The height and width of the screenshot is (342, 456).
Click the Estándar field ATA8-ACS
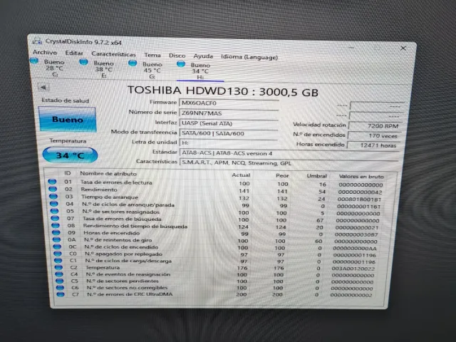289,153
